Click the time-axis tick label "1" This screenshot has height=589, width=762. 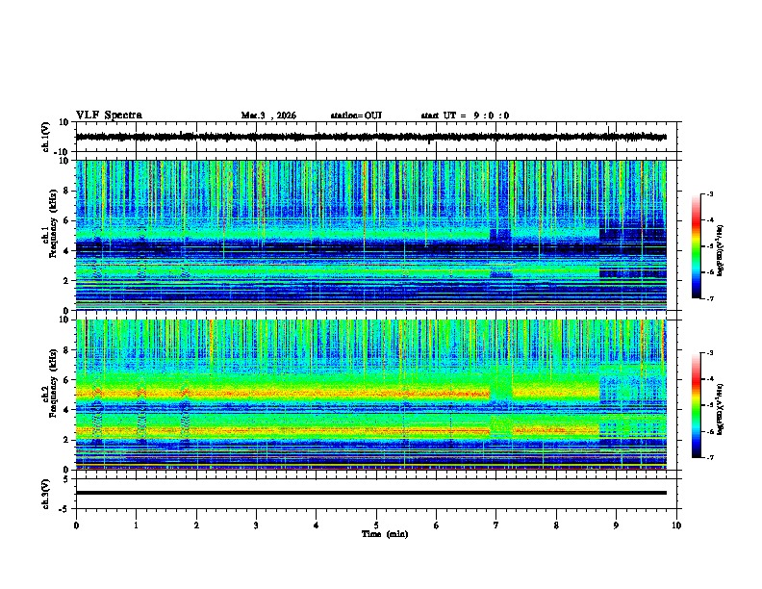[136, 525]
